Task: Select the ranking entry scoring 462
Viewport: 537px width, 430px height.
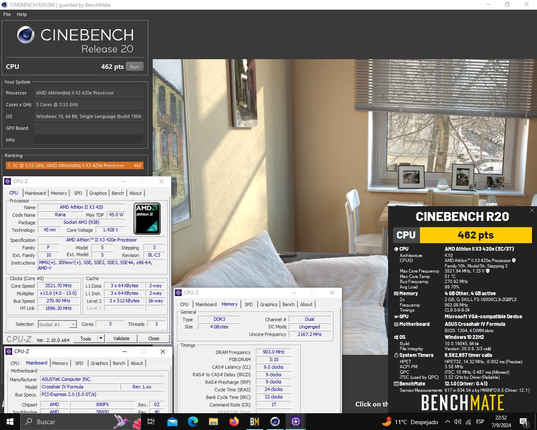Action: coord(75,165)
